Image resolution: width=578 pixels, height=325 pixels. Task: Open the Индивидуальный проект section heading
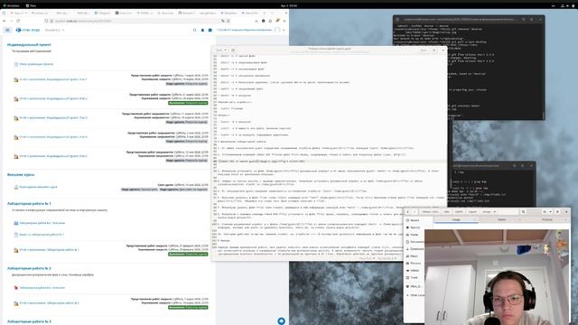(x=29, y=44)
